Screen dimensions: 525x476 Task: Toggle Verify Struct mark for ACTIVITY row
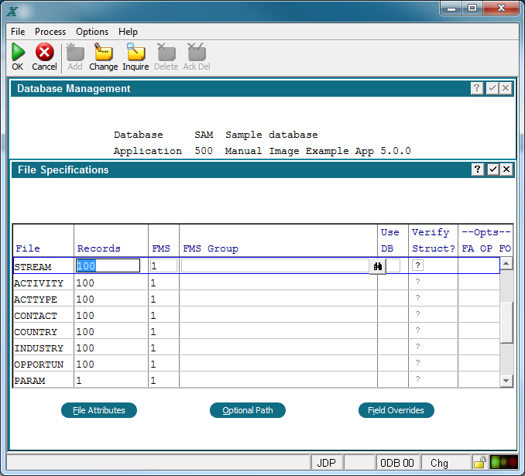[417, 282]
